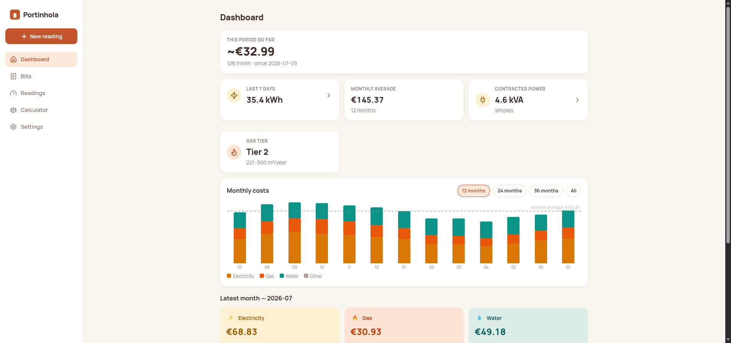The width and height of the screenshot is (731, 343).
Task: Toggle Electricity series in chart legend
Action: [241, 276]
